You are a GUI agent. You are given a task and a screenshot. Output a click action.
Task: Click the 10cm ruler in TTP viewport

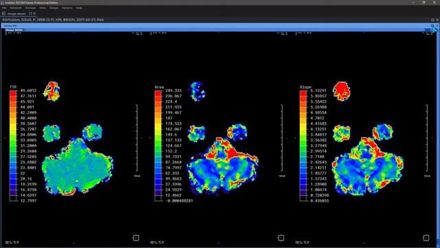tap(137, 138)
